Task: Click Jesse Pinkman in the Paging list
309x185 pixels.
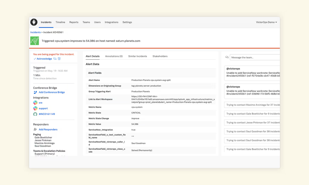Action: click(43, 140)
